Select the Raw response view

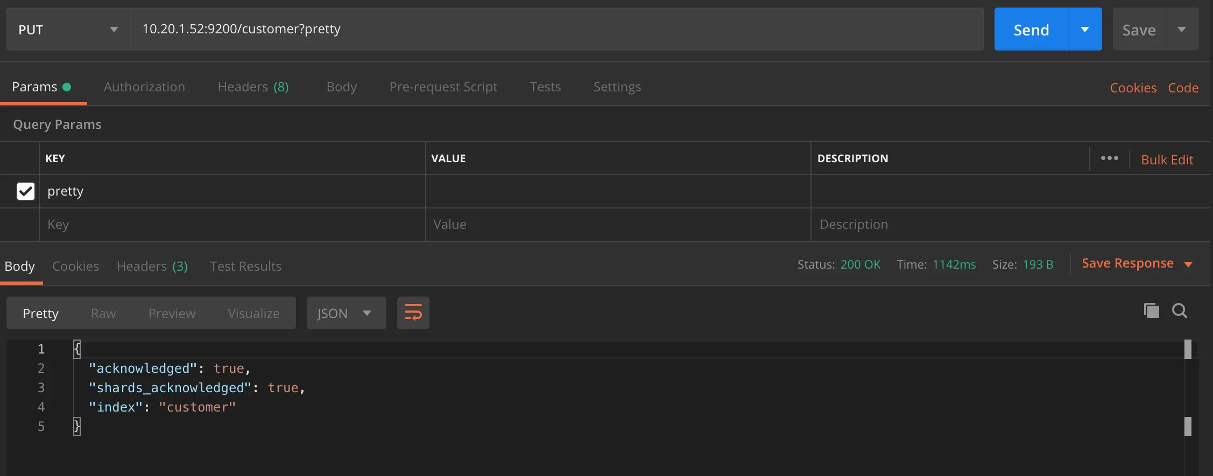[x=103, y=313]
